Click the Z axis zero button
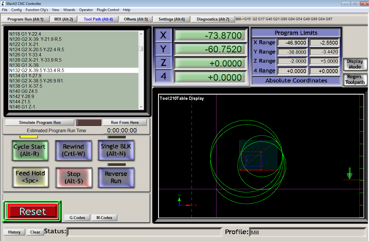369x241 pixels. point(163,63)
